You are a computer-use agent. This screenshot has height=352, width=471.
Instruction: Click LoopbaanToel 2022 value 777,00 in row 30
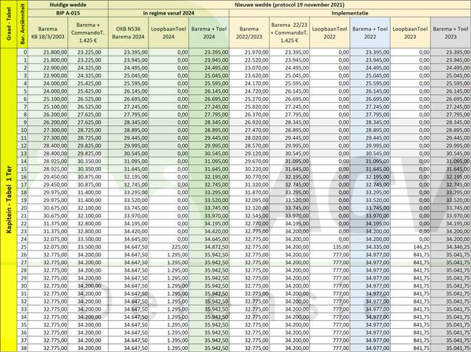click(x=330, y=286)
